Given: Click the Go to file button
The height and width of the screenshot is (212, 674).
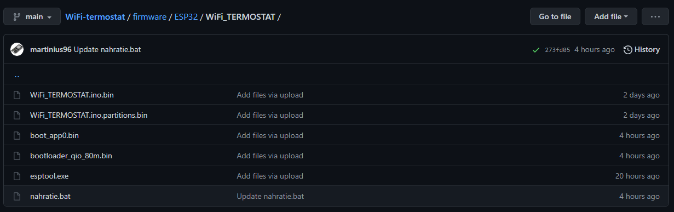Looking at the screenshot, I should pos(555,16).
